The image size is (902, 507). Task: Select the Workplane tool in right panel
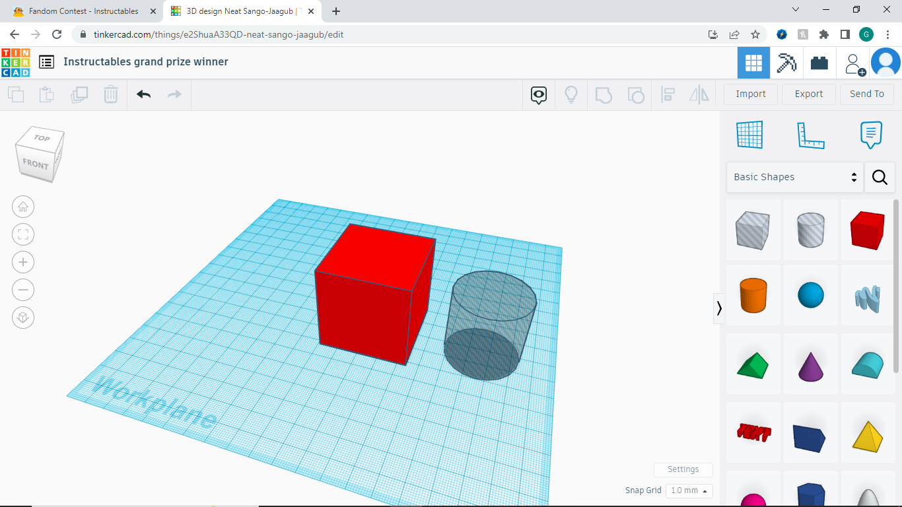point(749,134)
